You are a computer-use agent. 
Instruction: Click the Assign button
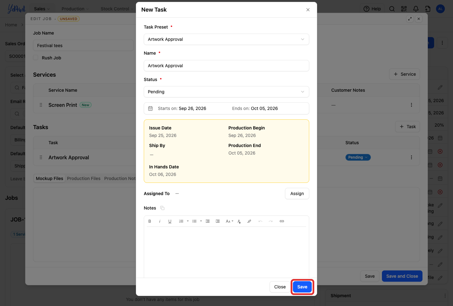(x=297, y=194)
